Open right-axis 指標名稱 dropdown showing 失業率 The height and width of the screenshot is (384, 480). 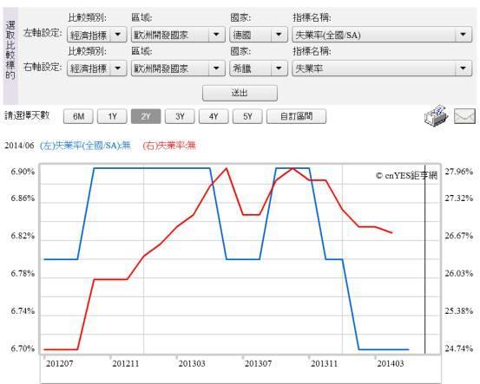point(382,68)
